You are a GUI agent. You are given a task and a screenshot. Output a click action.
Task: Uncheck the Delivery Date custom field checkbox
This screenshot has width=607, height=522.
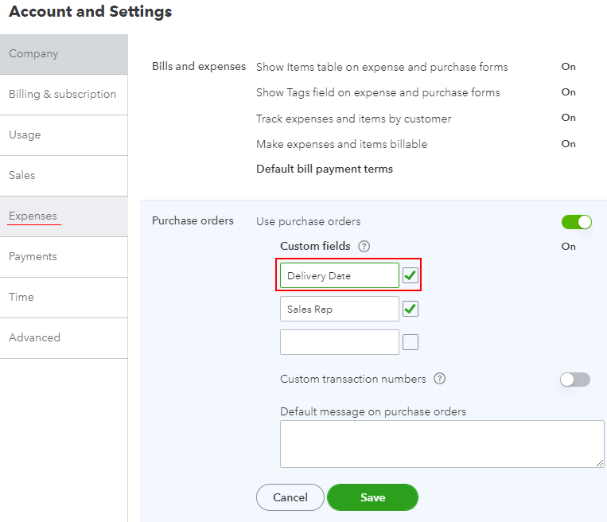point(411,275)
